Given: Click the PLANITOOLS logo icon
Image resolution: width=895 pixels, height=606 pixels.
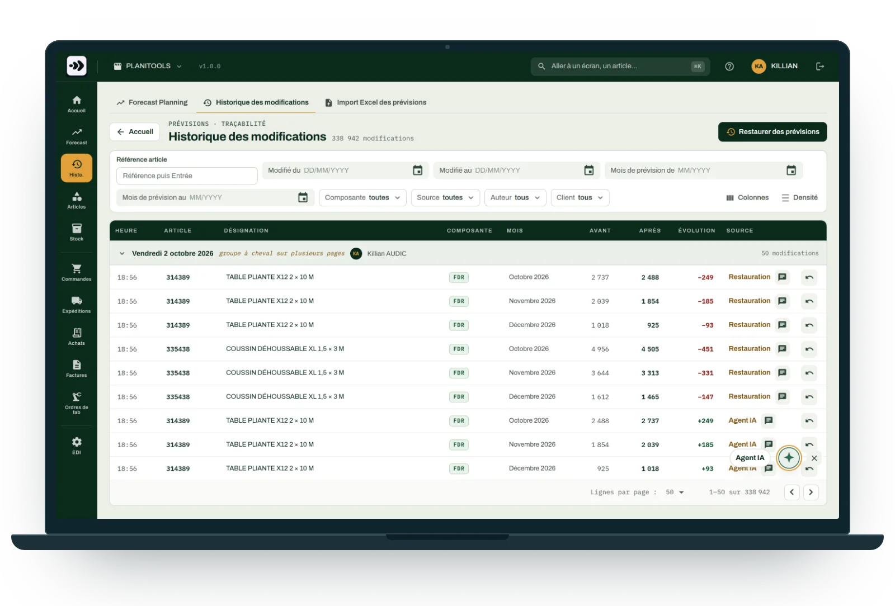Looking at the screenshot, I should 77,66.
